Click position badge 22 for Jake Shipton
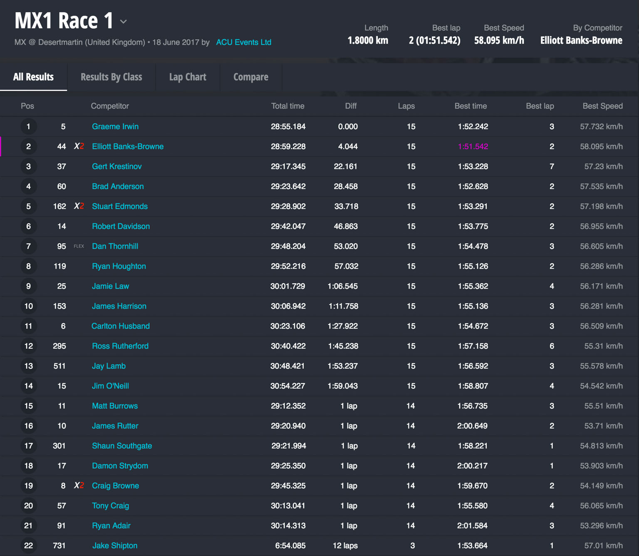 pyautogui.click(x=28, y=546)
